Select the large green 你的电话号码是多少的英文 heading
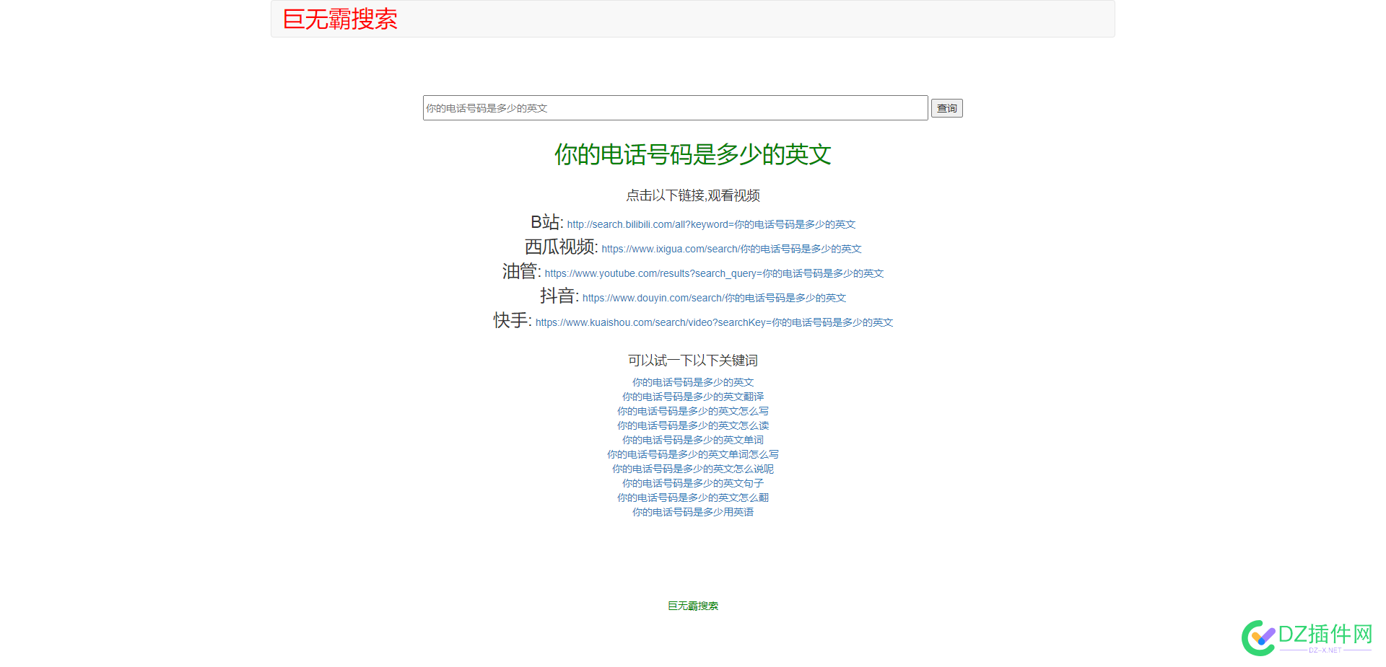This screenshot has height=667, width=1386. click(693, 154)
